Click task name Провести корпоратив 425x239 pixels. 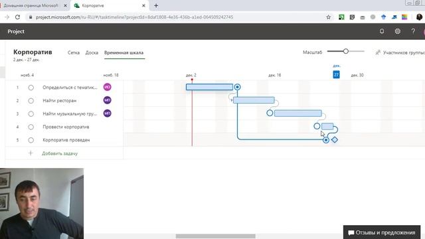[x=66, y=127]
